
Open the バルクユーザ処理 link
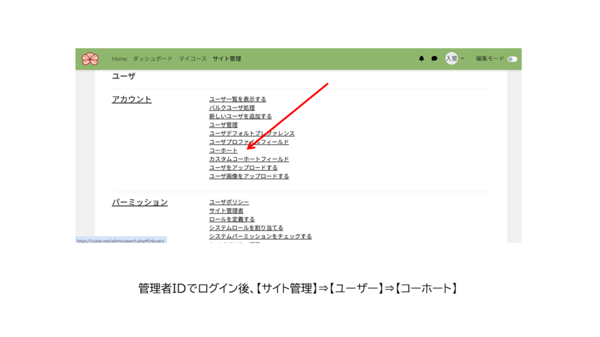(x=231, y=108)
